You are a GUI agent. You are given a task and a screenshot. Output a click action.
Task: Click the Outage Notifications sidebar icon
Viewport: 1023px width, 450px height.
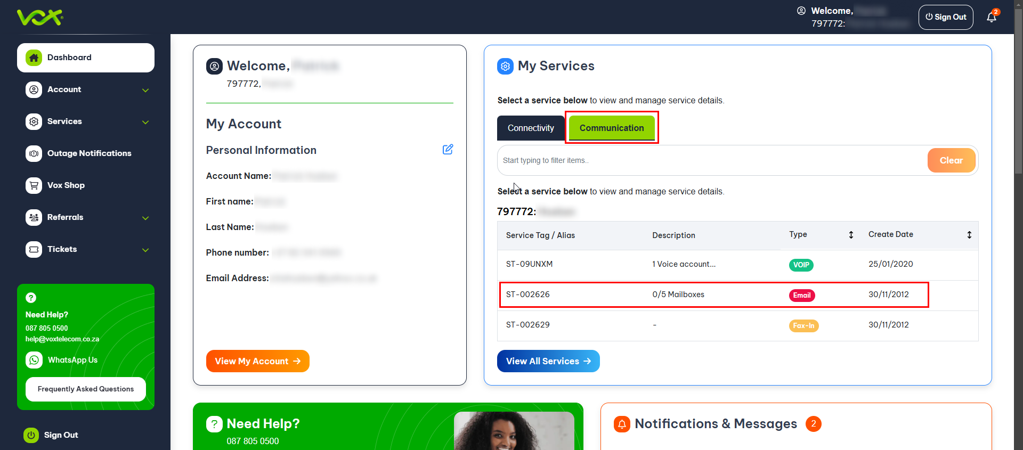point(34,153)
